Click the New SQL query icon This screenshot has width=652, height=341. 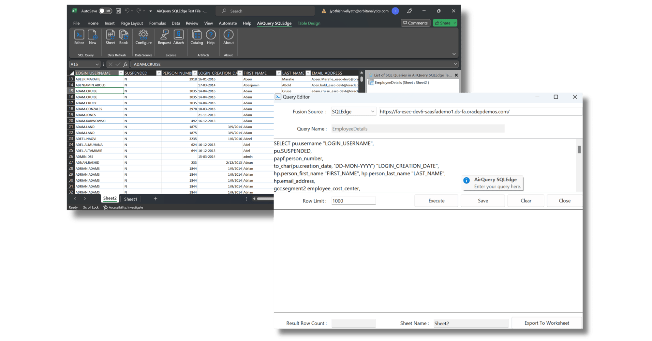tap(92, 37)
